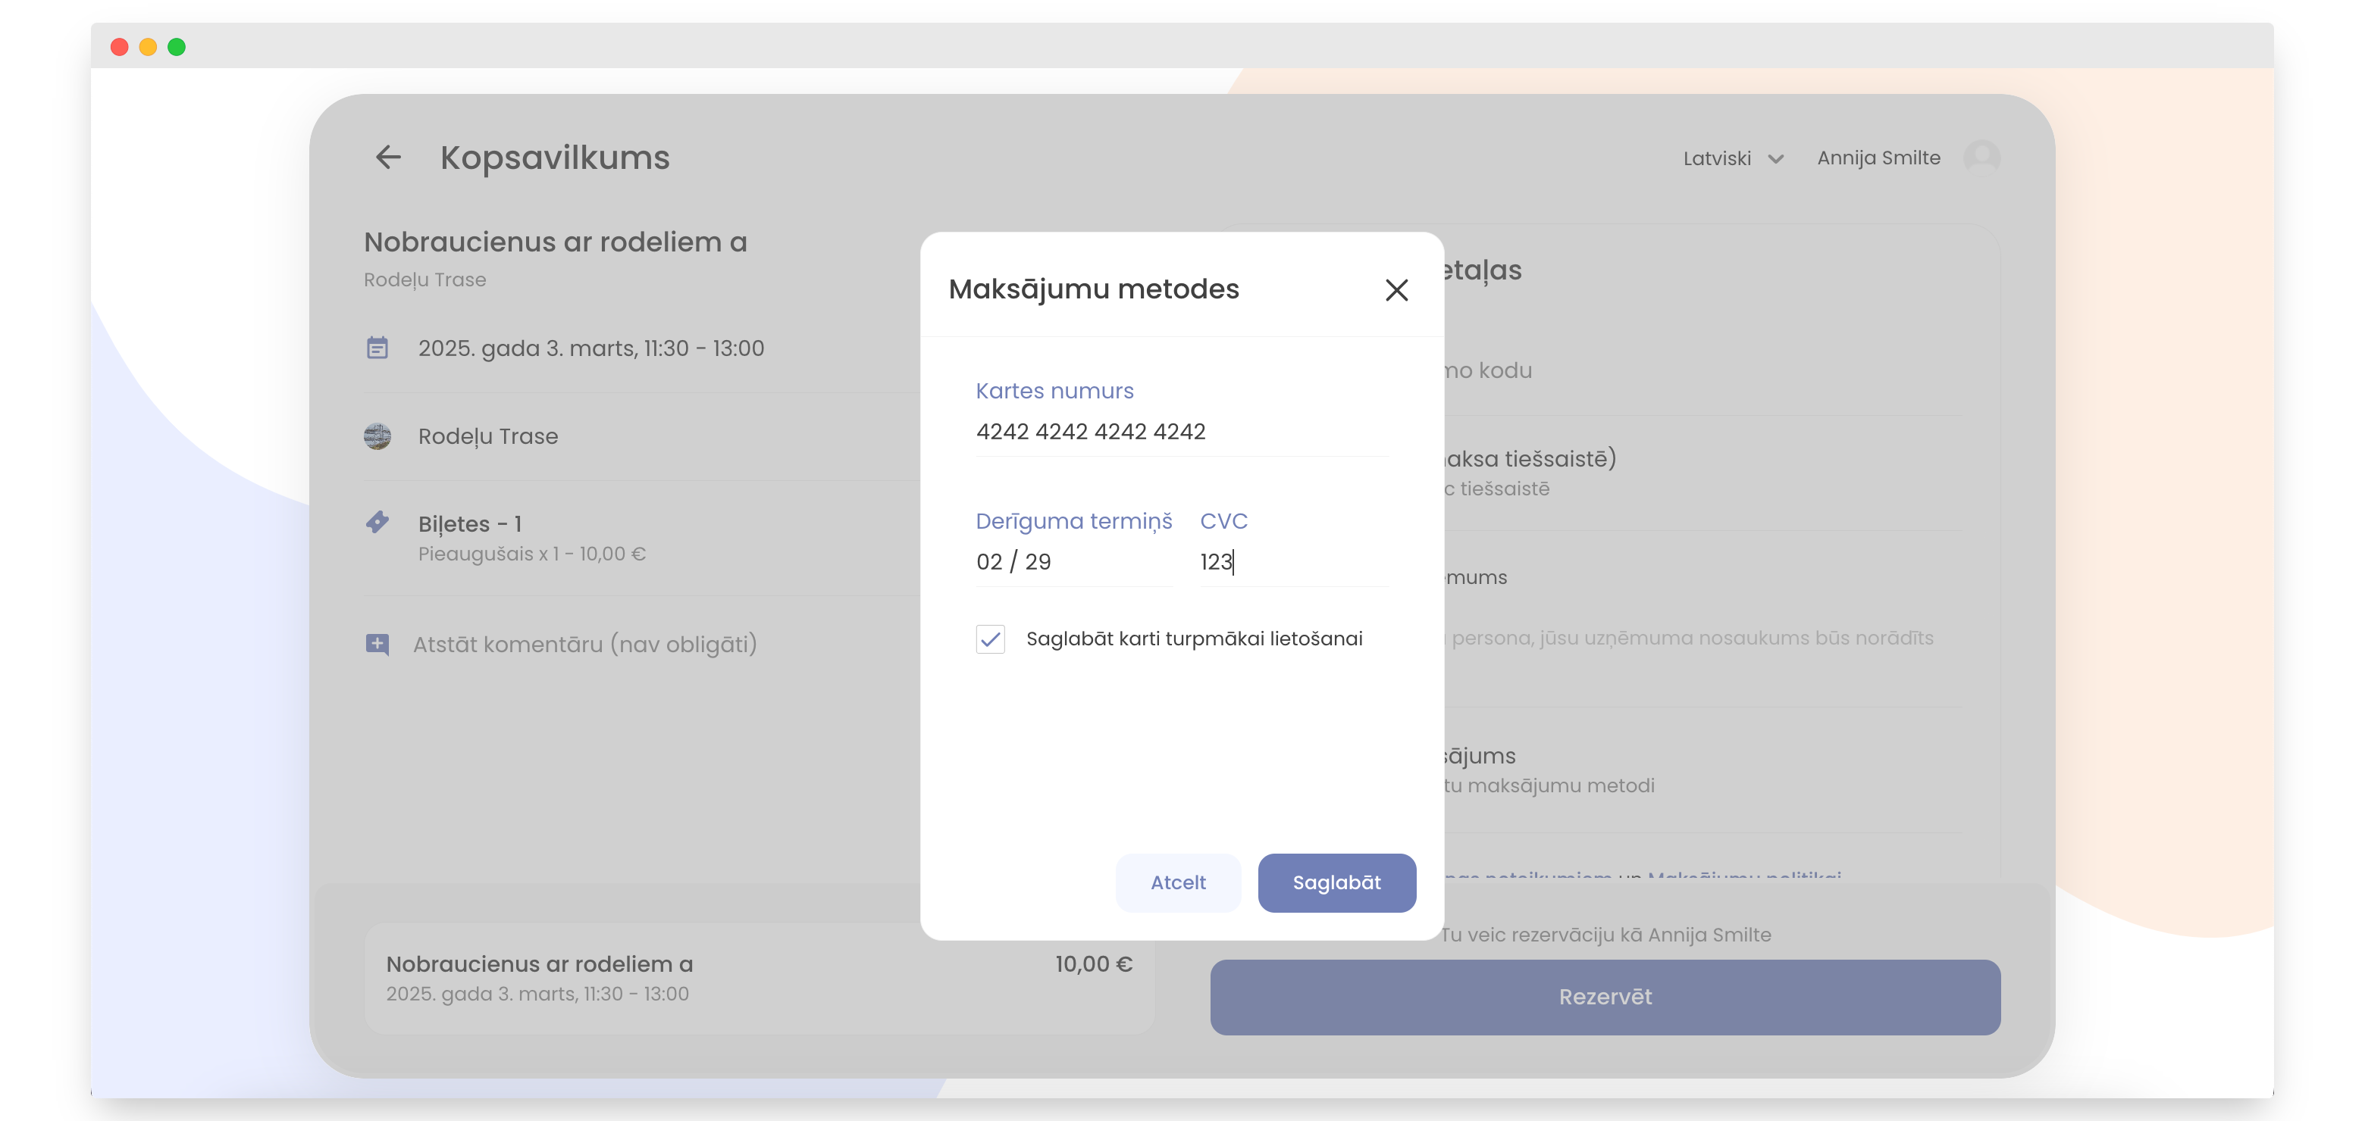Click the user avatar icon
This screenshot has width=2365, height=1121.
pos(1981,157)
